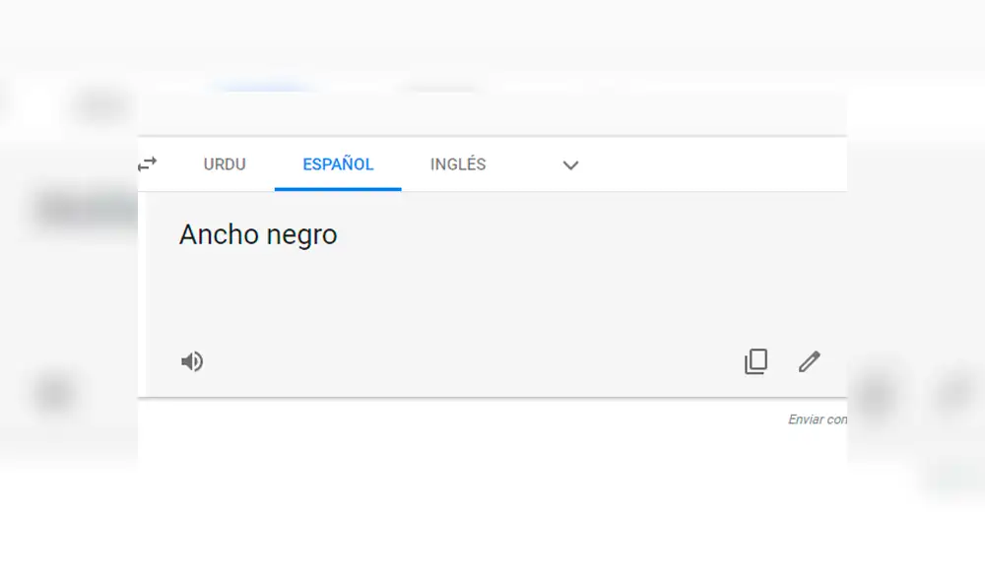985x581 pixels.
Task: Open more languages with the down arrow
Action: click(x=570, y=165)
